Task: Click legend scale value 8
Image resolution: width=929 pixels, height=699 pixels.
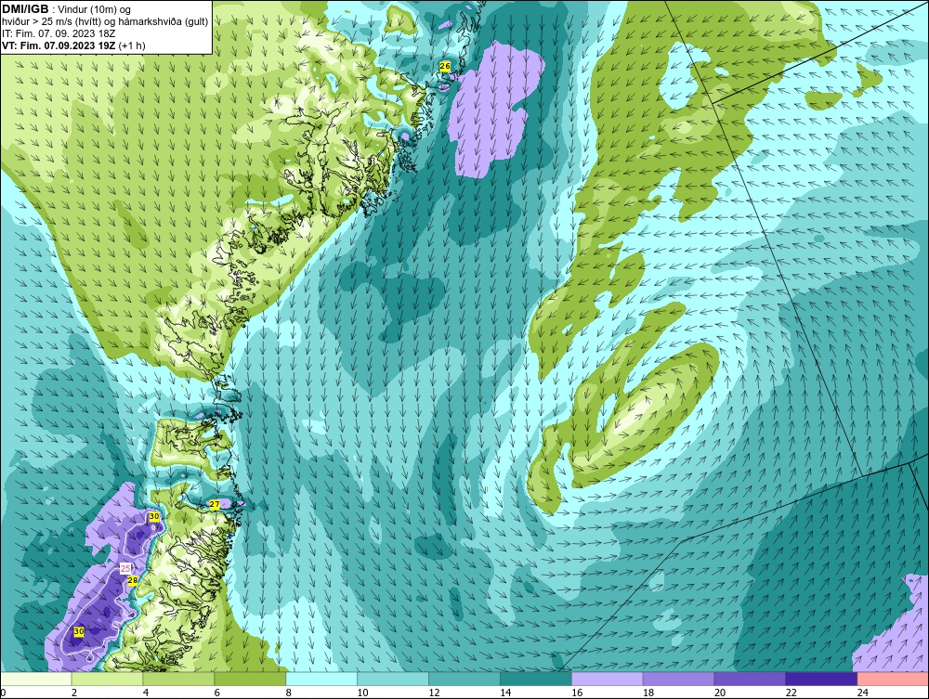Action: coord(289,693)
